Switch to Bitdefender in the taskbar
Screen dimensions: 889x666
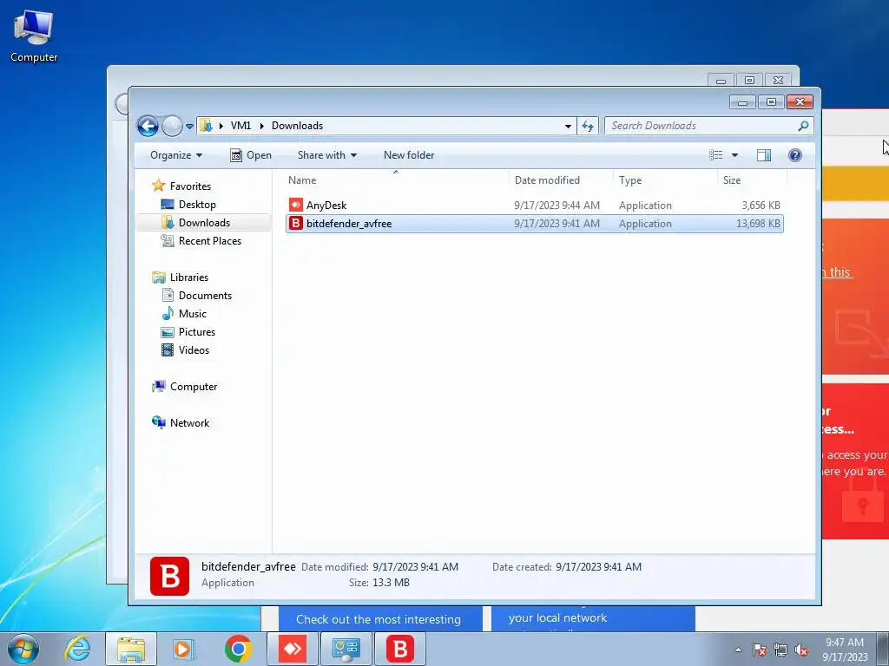400,649
